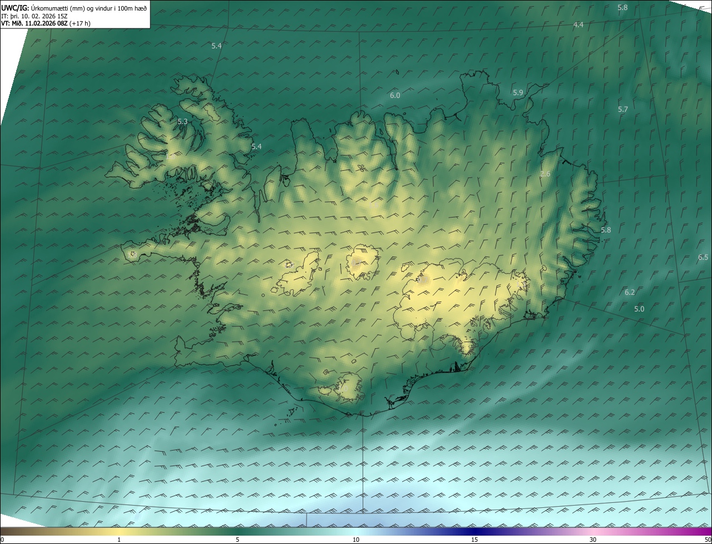Click the 6.2 value label on the map

(x=630, y=293)
